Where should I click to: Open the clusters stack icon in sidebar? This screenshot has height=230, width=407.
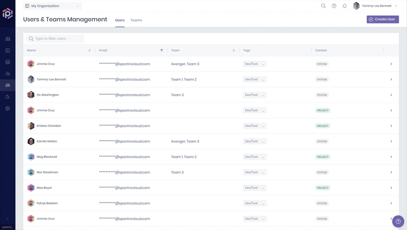[x=8, y=62]
